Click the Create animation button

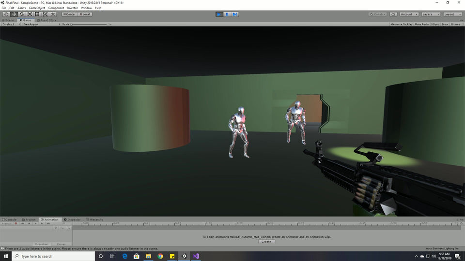(x=266, y=242)
